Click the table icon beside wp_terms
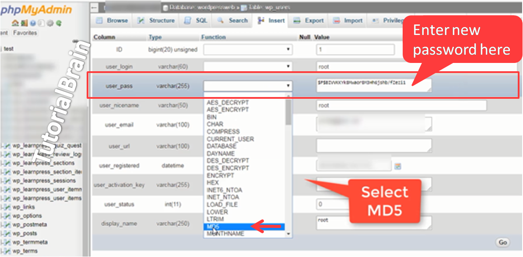Screen dimensions: 523x257 pyautogui.click(x=8, y=251)
